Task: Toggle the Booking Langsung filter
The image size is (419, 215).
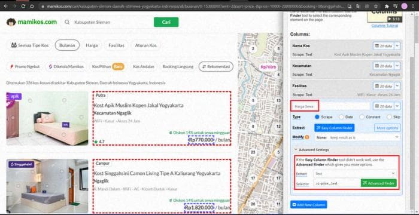Action: point(178,67)
